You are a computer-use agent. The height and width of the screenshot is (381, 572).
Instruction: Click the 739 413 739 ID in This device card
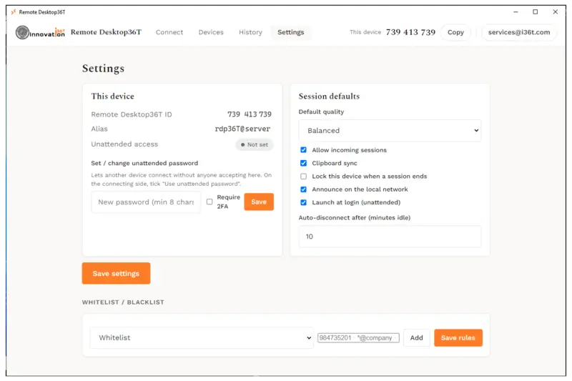pos(250,114)
